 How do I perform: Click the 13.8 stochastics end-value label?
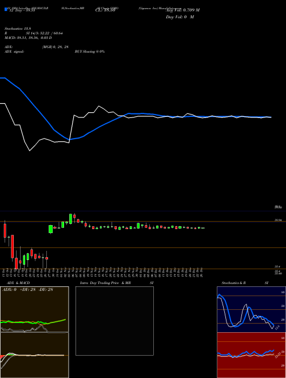coord(277,328)
